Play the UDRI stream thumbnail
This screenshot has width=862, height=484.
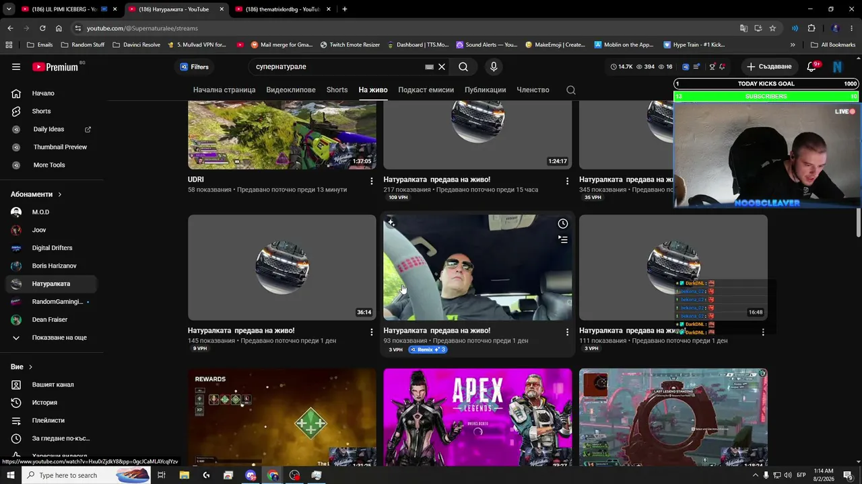point(282,135)
